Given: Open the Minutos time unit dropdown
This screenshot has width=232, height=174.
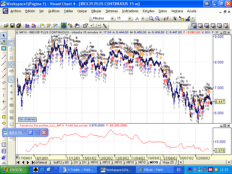Looking at the screenshot, I should [x=112, y=19].
